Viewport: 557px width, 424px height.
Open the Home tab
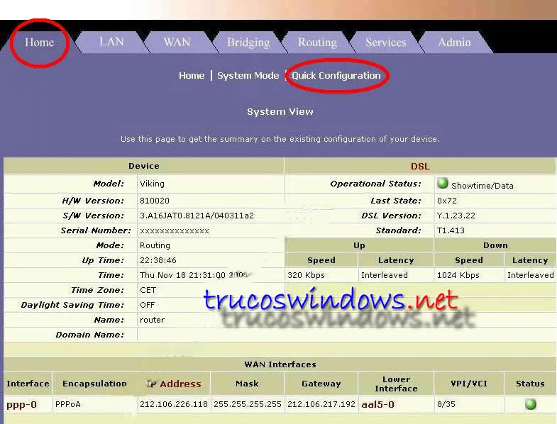click(x=39, y=42)
